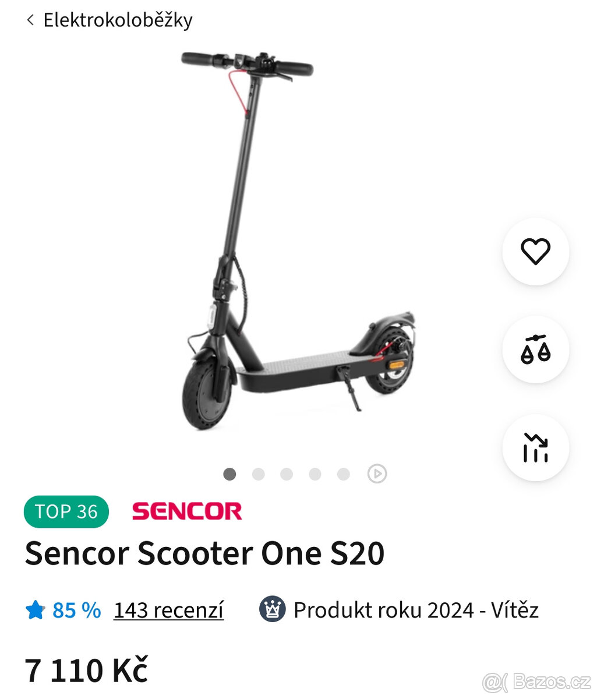
Task: Open the 143 recenzí link
Action: [x=168, y=610]
